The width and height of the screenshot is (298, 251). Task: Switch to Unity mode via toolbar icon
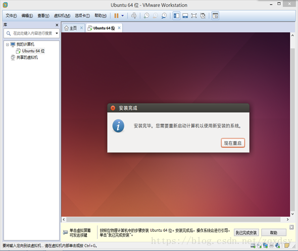point(203,16)
